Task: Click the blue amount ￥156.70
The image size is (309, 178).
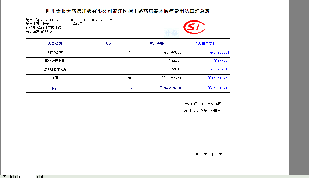Action: 222,61
